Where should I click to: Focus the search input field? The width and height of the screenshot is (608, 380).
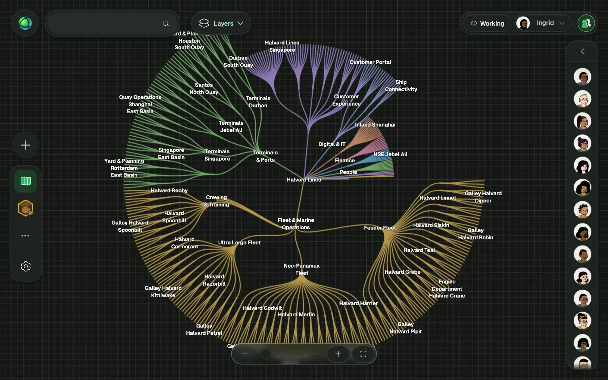point(112,24)
